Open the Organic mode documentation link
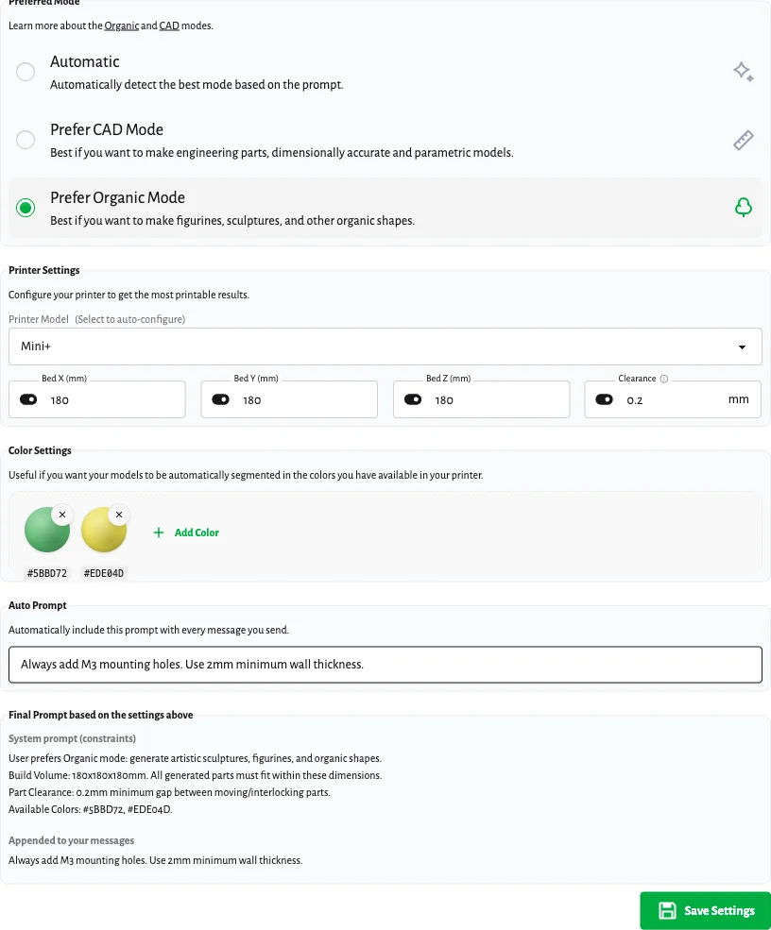 pyautogui.click(x=121, y=25)
